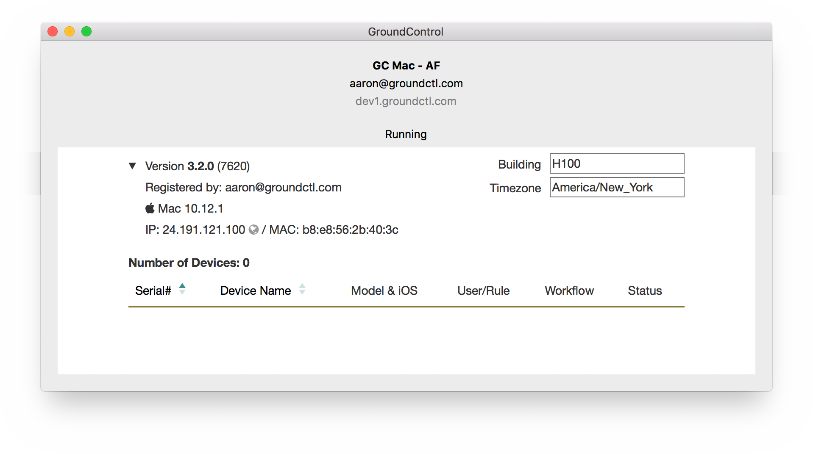Click the Timezone label
This screenshot has height=454, width=813.
515,188
